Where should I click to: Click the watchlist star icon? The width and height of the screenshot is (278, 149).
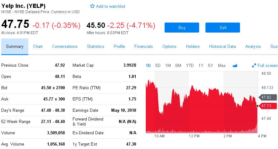click(92, 6)
